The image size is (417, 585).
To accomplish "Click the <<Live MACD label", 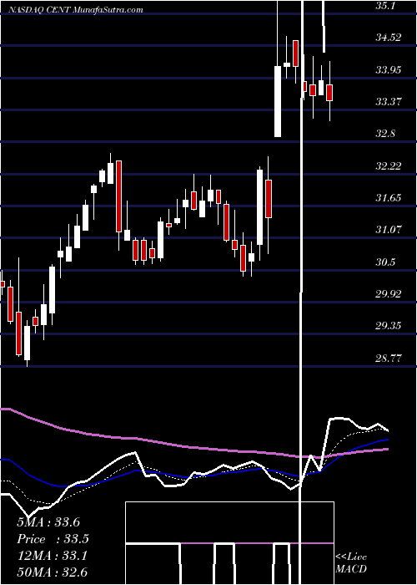I will 351,563.
